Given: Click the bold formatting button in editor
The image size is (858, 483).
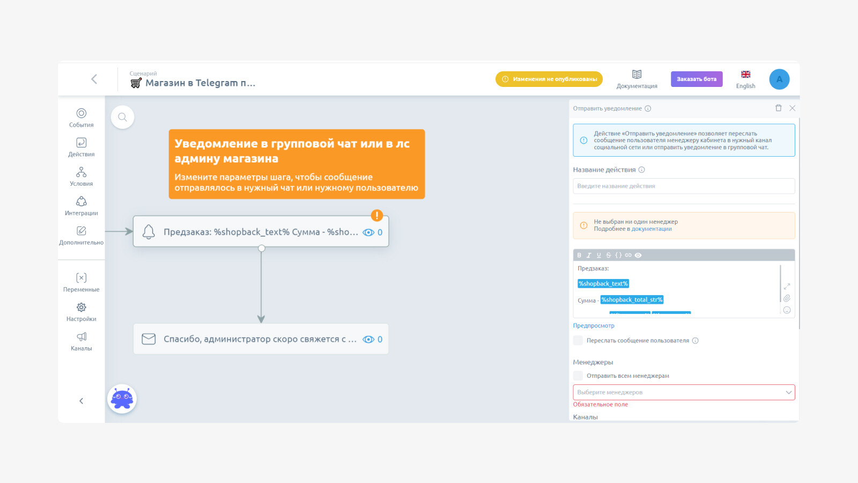Looking at the screenshot, I should (579, 255).
